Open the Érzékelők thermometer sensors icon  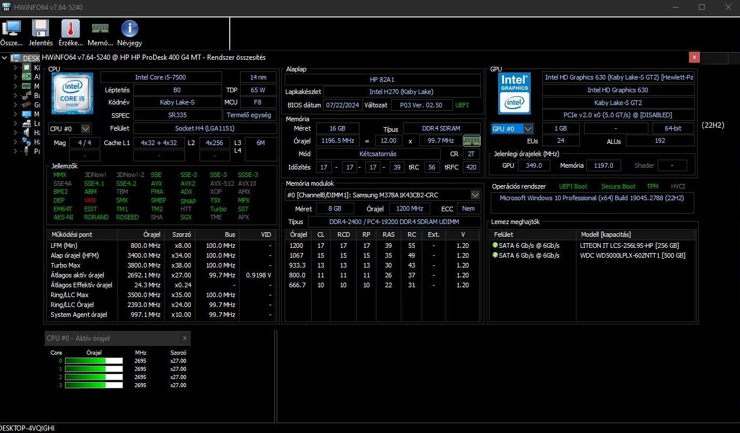(70, 28)
